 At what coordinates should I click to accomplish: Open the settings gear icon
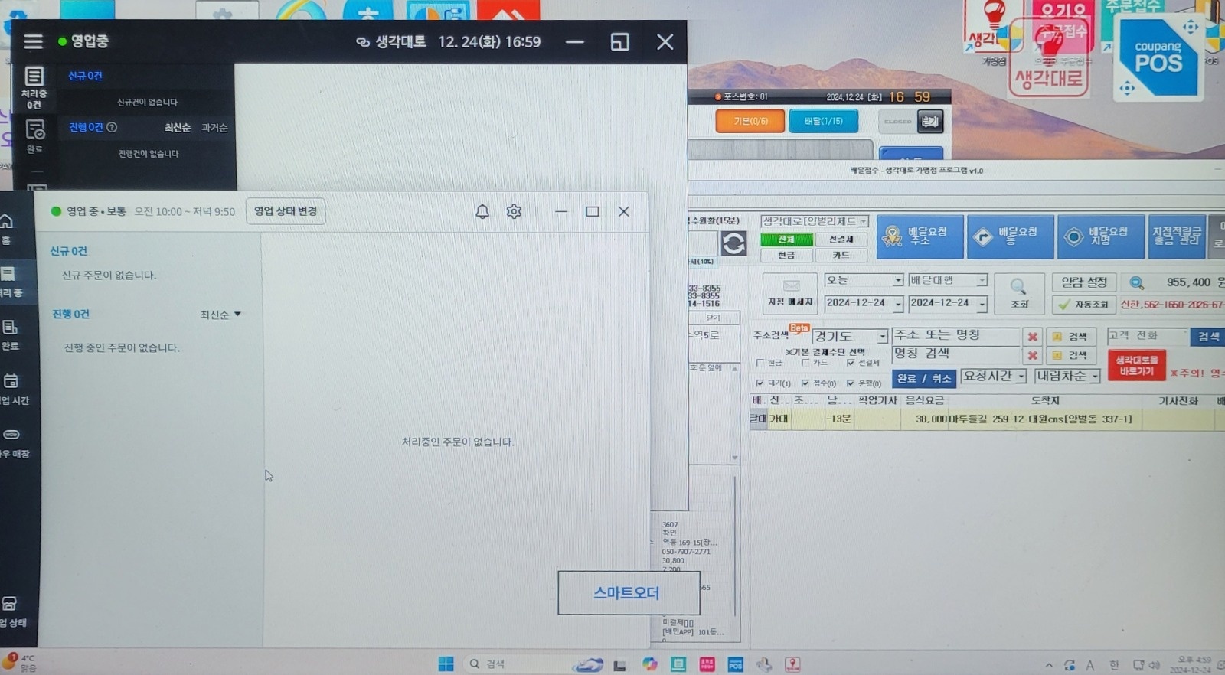[x=514, y=211]
